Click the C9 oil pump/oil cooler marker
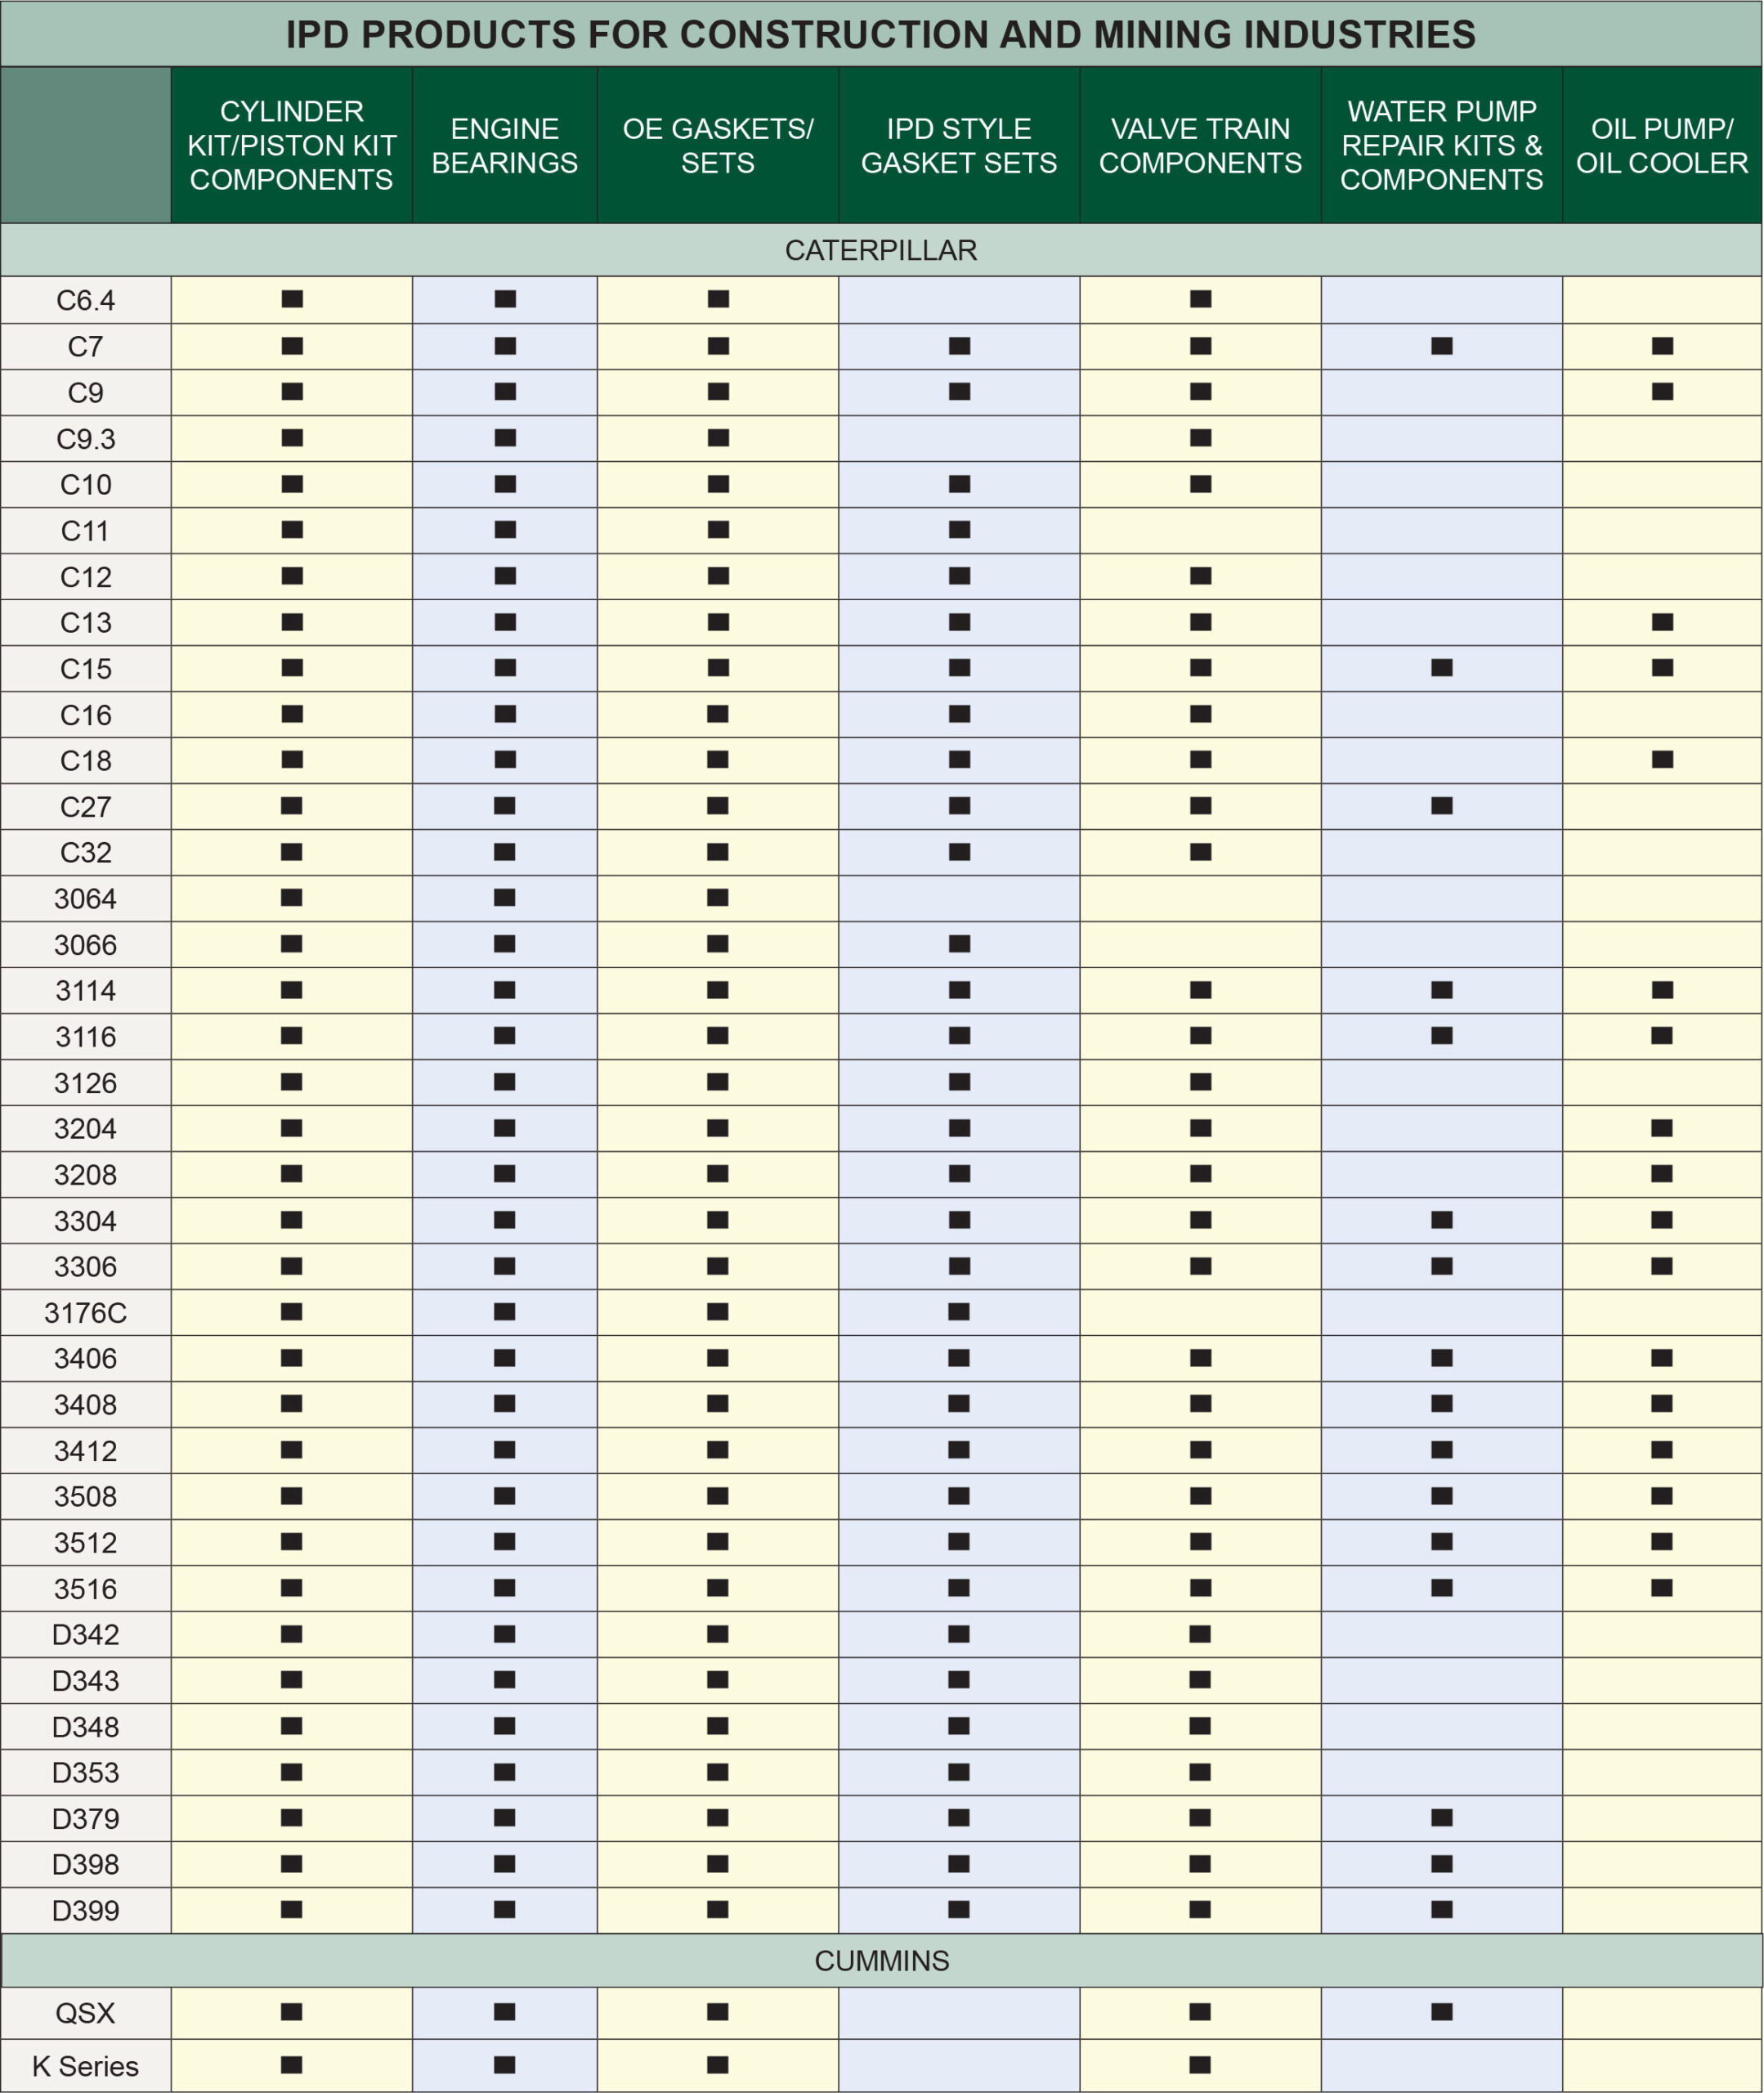 1662,391
